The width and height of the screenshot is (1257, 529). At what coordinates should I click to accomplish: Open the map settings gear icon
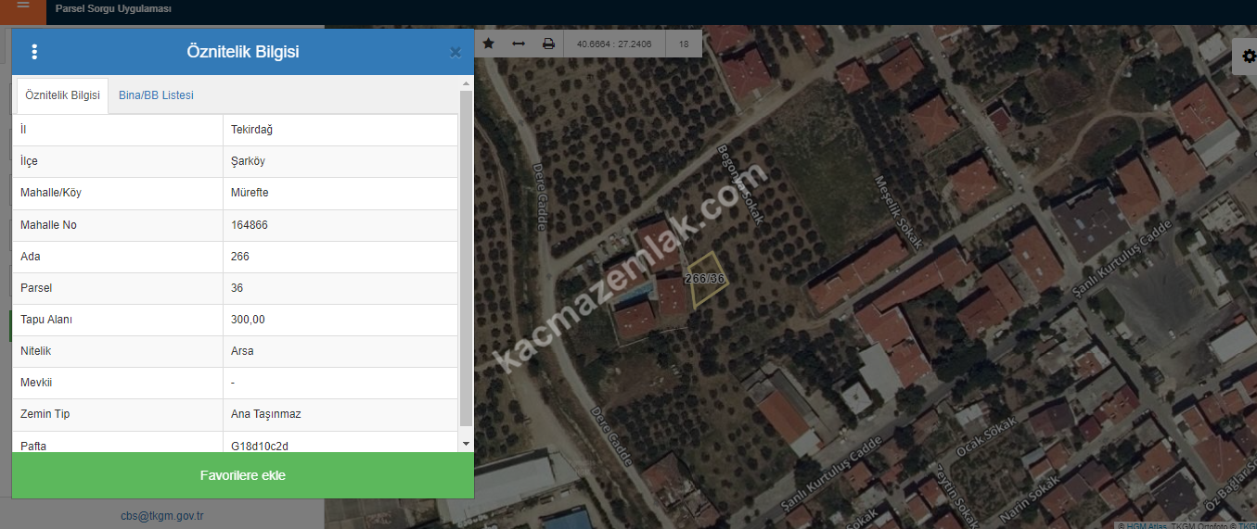[x=1247, y=57]
